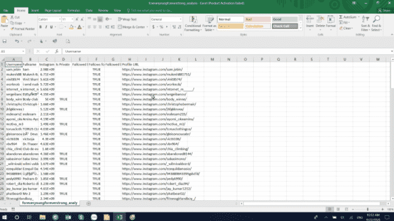This screenshot has height=221, width=394.
Task: Cut the selected cells
Action: 15,17
